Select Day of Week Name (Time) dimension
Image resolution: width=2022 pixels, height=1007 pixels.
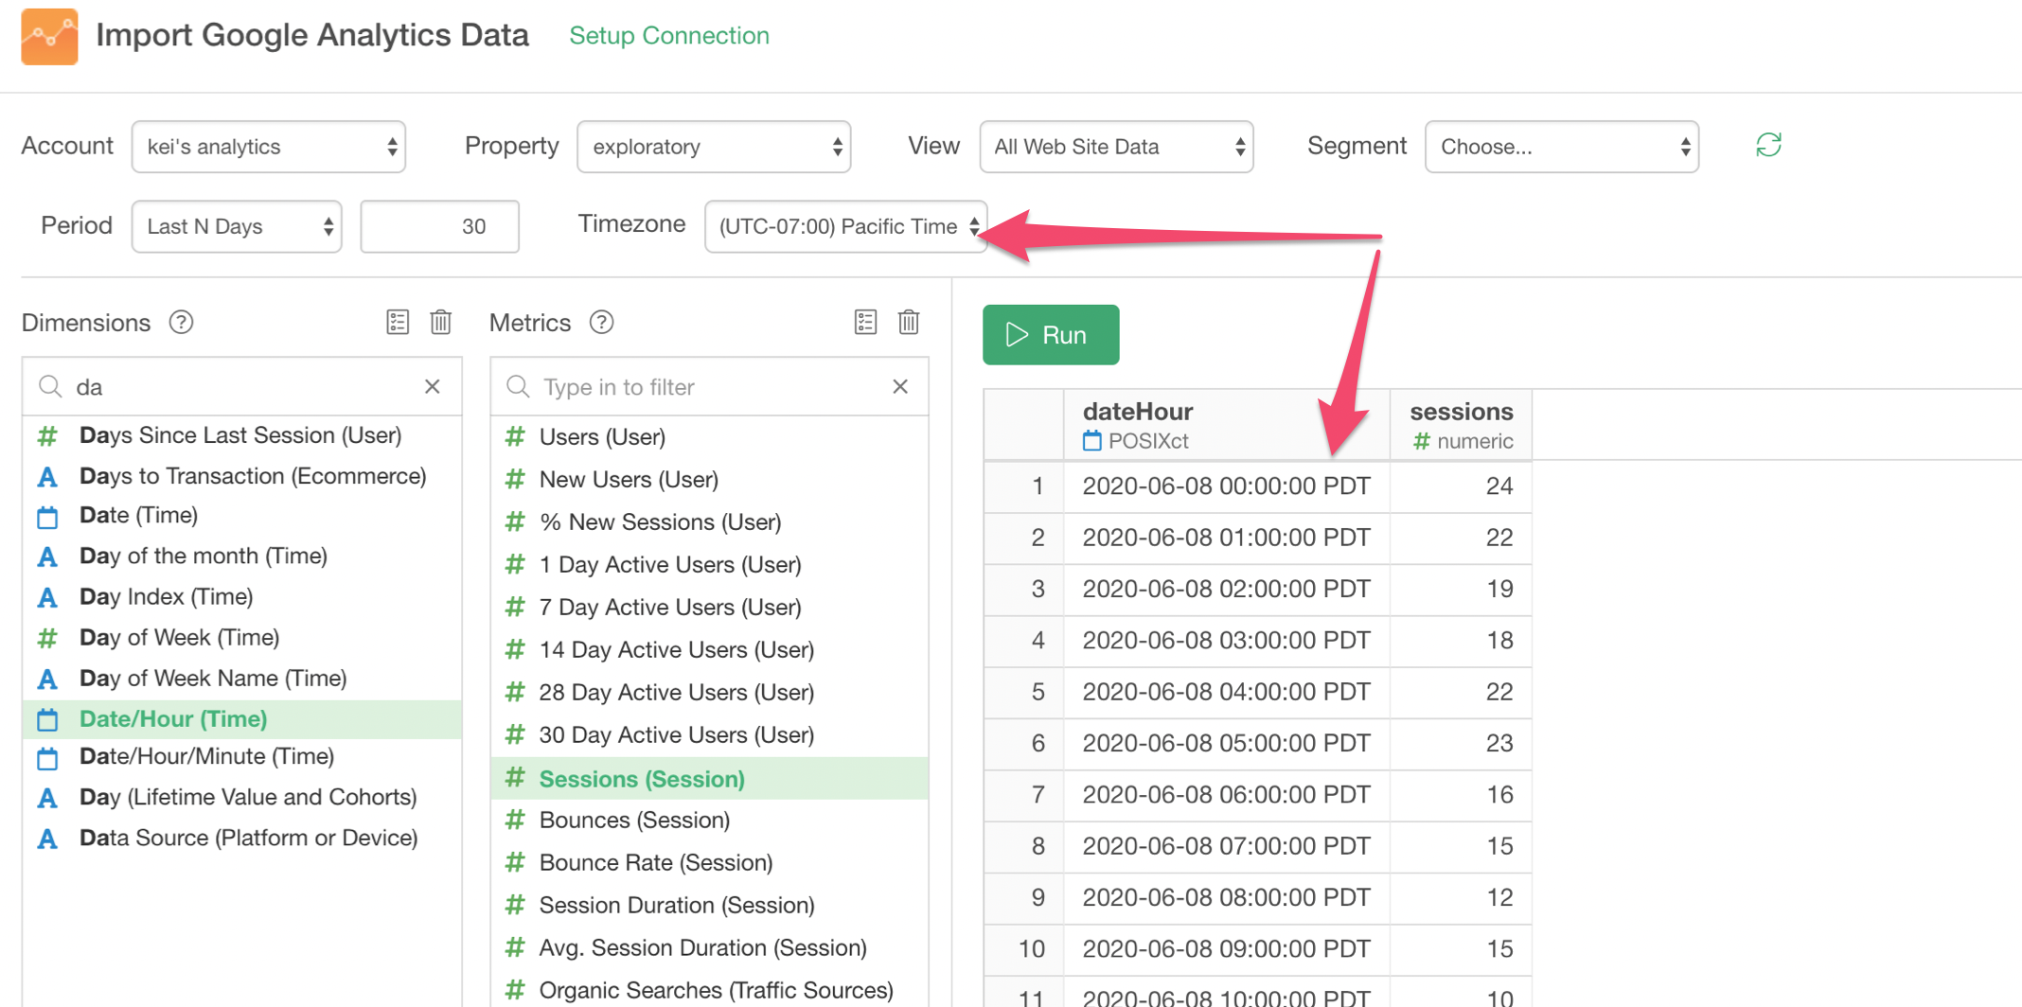tap(241, 679)
